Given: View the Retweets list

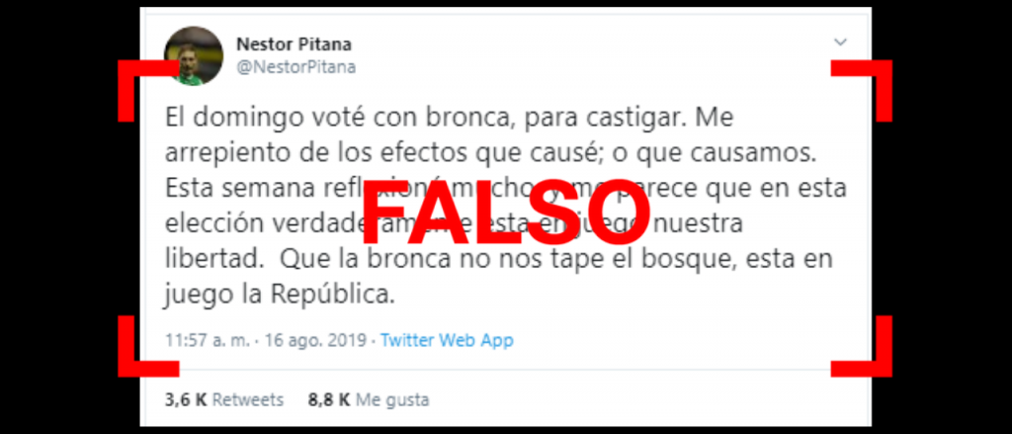Looking at the screenshot, I should click(x=224, y=399).
